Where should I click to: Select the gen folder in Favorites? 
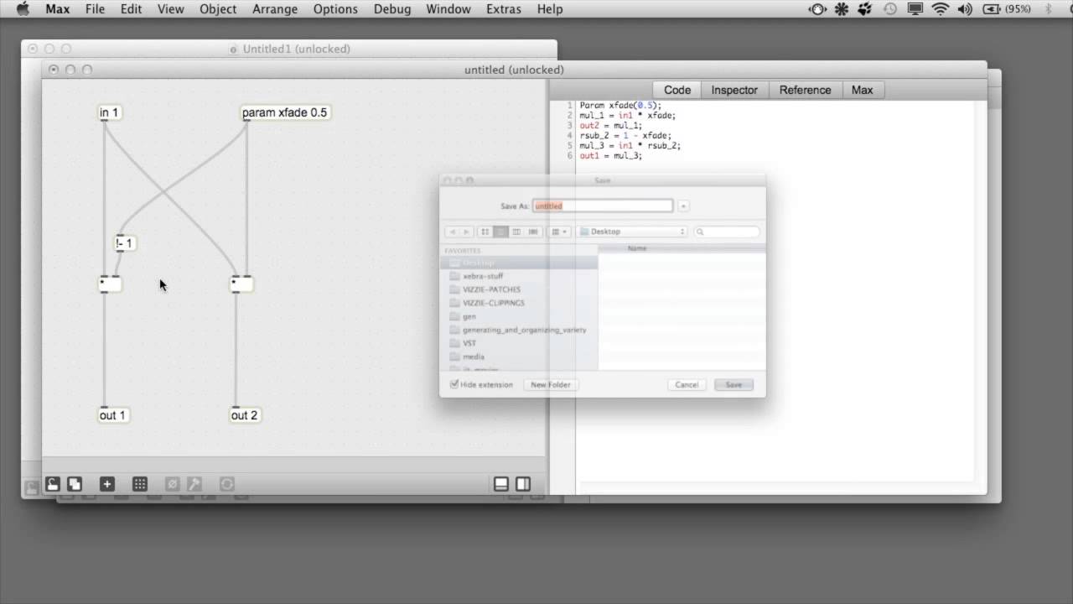click(519, 316)
